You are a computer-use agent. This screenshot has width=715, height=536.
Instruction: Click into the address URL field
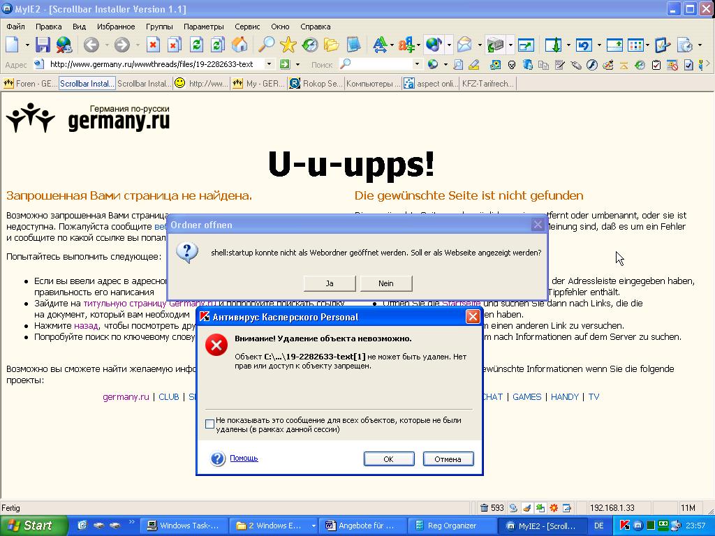[x=152, y=64]
